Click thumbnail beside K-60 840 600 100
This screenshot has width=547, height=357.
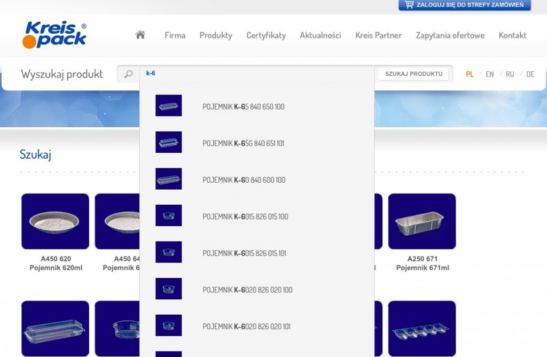pos(168,178)
